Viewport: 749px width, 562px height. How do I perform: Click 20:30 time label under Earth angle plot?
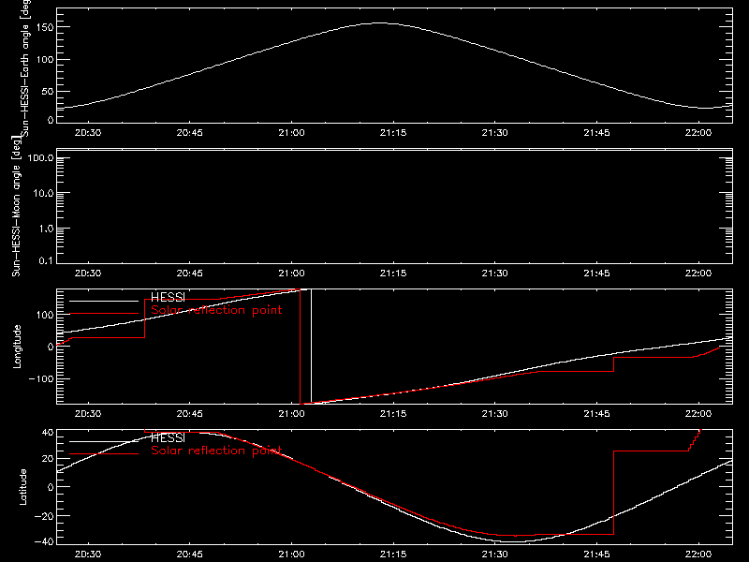tap(88, 132)
